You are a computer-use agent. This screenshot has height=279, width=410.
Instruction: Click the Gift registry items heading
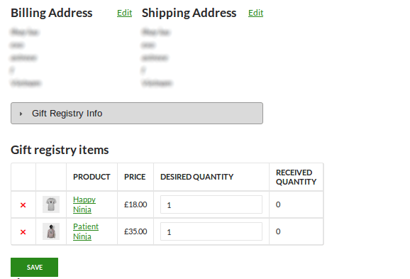click(60, 150)
